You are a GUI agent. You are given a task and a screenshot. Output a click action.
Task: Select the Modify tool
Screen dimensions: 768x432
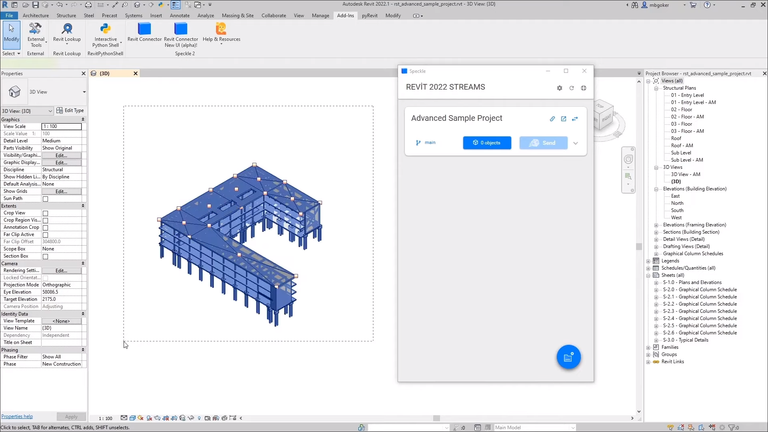(12, 35)
